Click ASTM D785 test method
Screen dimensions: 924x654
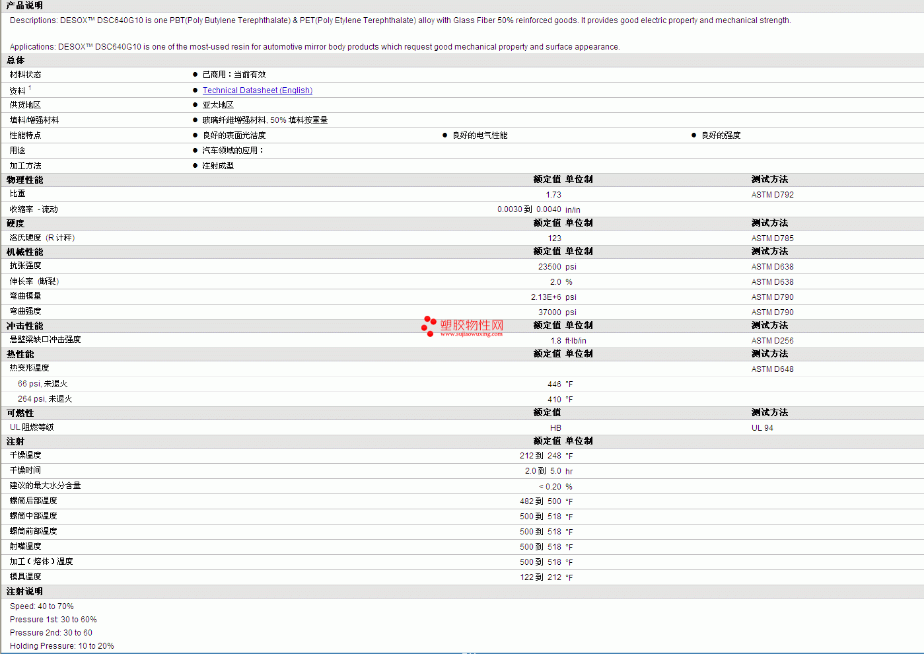tap(772, 238)
